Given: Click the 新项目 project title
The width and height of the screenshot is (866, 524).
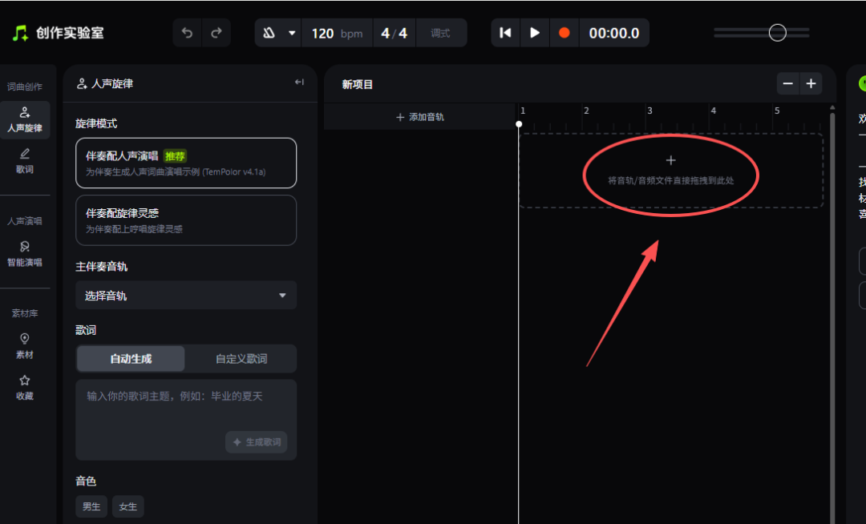Looking at the screenshot, I should [x=358, y=84].
